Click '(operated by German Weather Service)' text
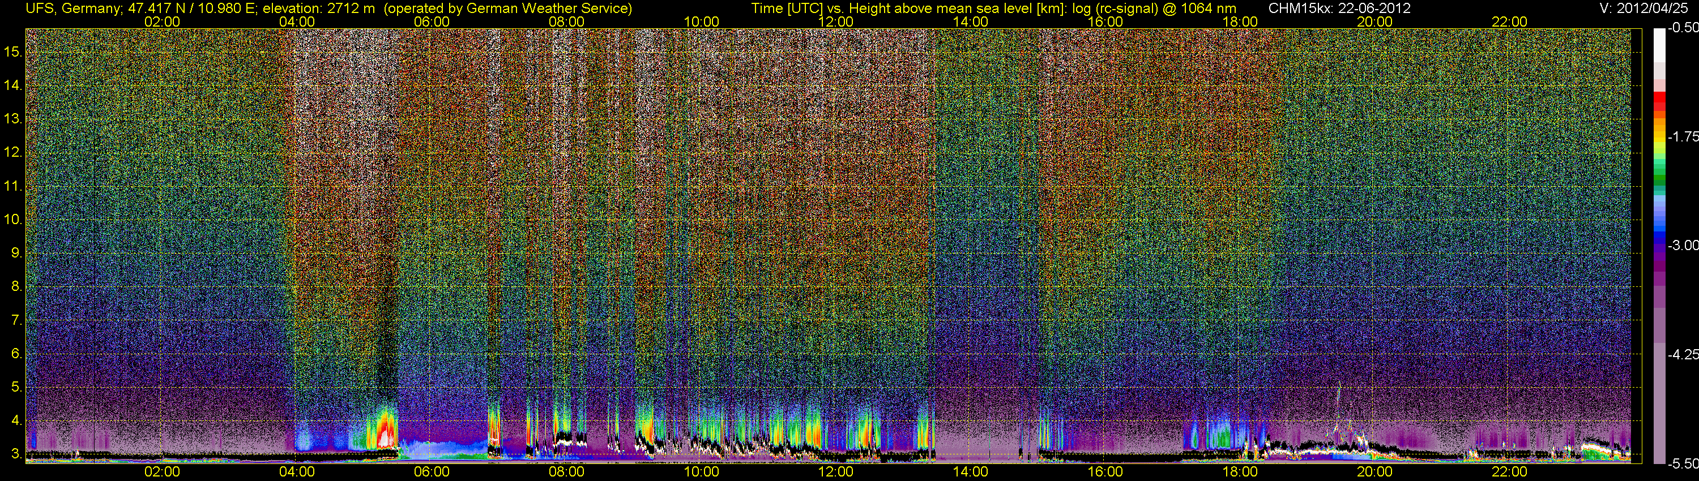The width and height of the screenshot is (1699, 481). click(x=508, y=8)
